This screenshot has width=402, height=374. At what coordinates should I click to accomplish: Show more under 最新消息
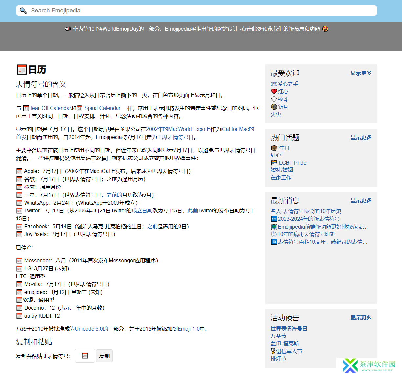(x=361, y=200)
